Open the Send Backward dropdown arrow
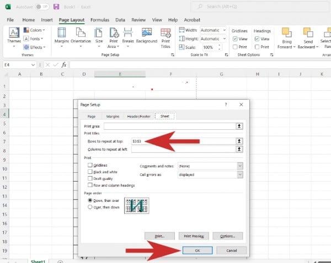Screen dimensions: 331x263 [x=317, y=47]
